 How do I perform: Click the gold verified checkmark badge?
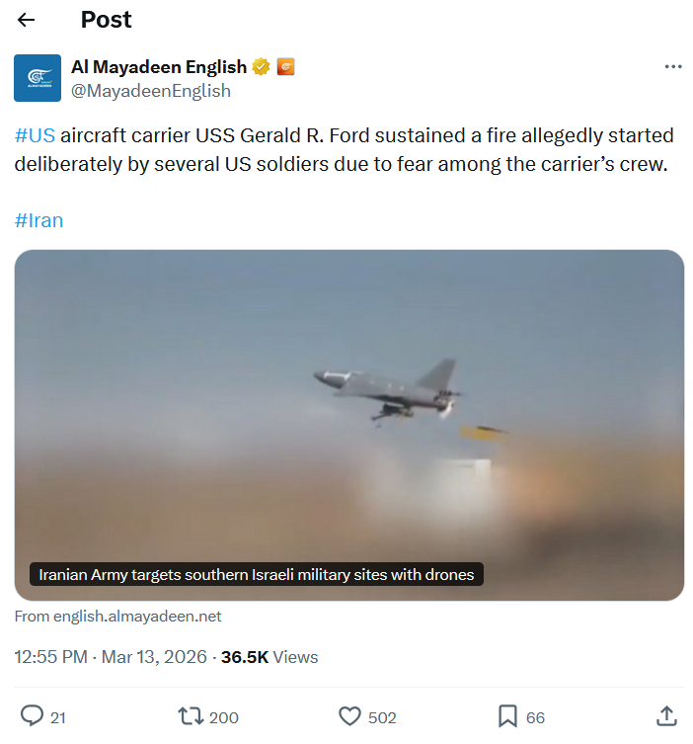click(x=261, y=67)
